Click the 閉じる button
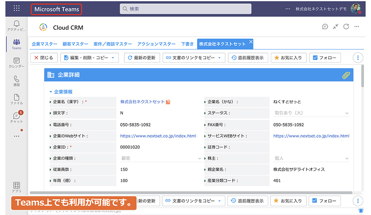This screenshot has width=371, height=215. click(x=44, y=58)
